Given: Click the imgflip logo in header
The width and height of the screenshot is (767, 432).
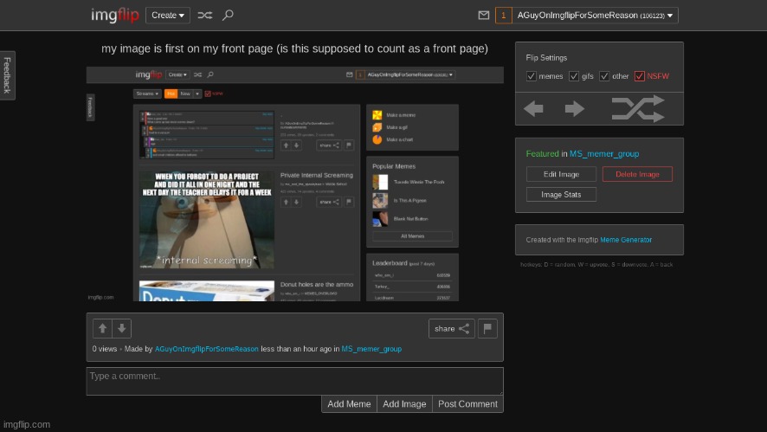Looking at the screenshot, I should pyautogui.click(x=115, y=16).
